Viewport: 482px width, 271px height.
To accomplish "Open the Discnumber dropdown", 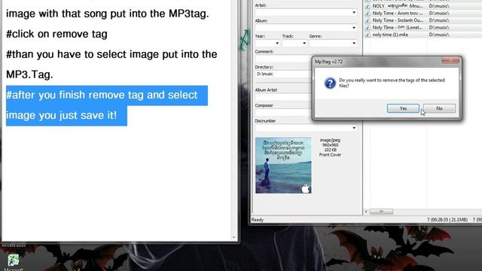I will (354, 128).
